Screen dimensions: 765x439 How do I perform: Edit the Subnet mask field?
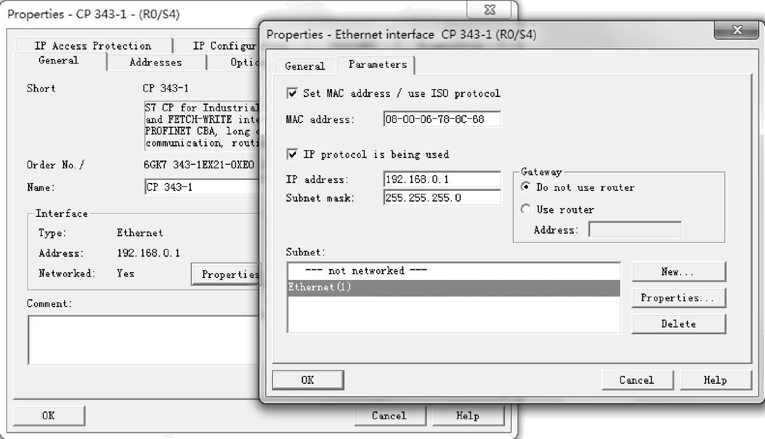click(441, 198)
